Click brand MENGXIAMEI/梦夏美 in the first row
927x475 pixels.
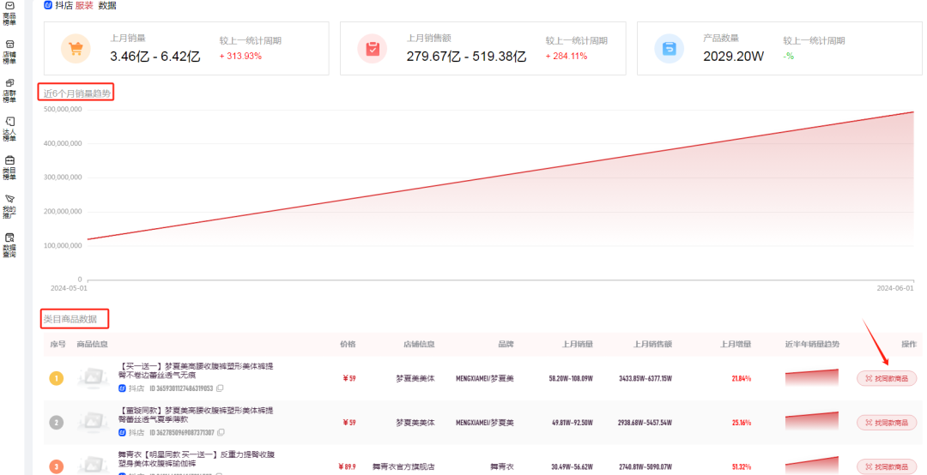point(485,378)
